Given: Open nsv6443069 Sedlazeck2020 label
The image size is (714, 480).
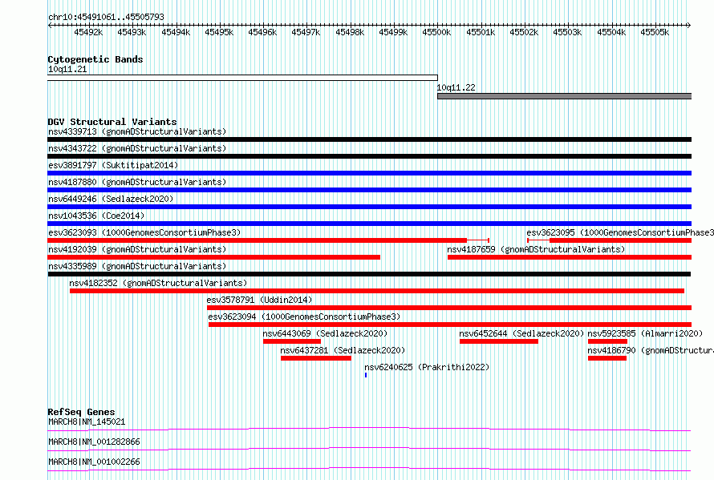Looking at the screenshot, I should pos(325,334).
